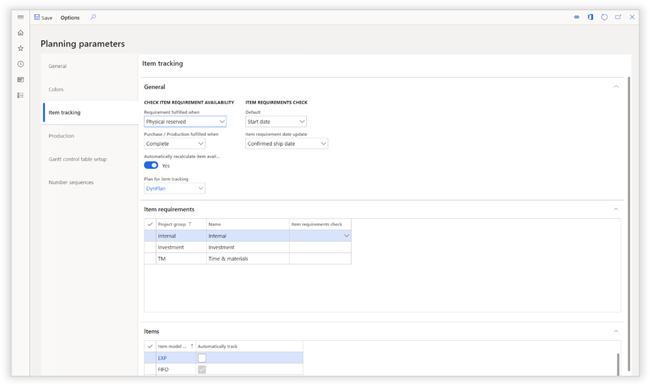Select the Production tab
The height and width of the screenshot is (386, 651).
[x=91, y=136]
